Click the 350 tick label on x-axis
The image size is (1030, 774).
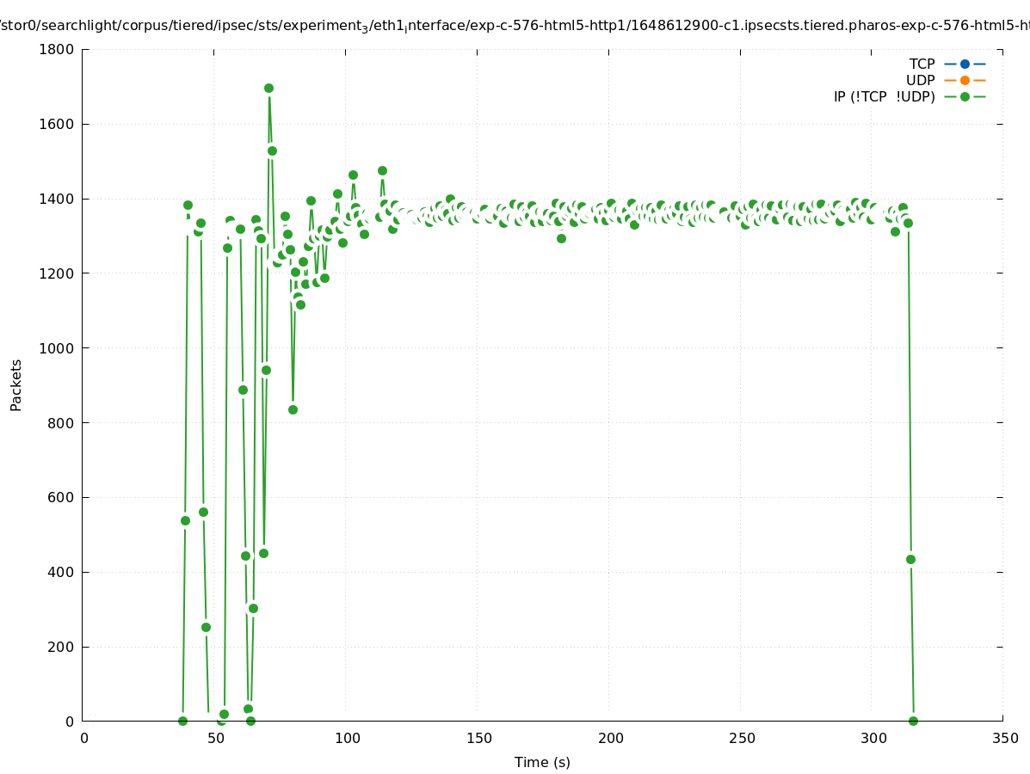point(1004,738)
